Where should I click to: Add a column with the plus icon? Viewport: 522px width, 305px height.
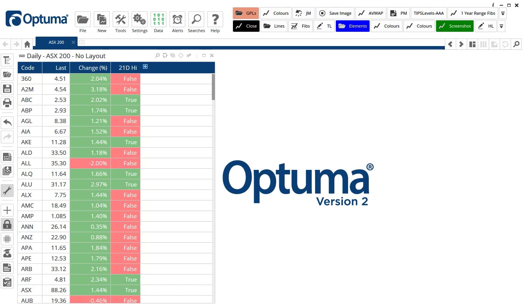pyautogui.click(x=145, y=67)
